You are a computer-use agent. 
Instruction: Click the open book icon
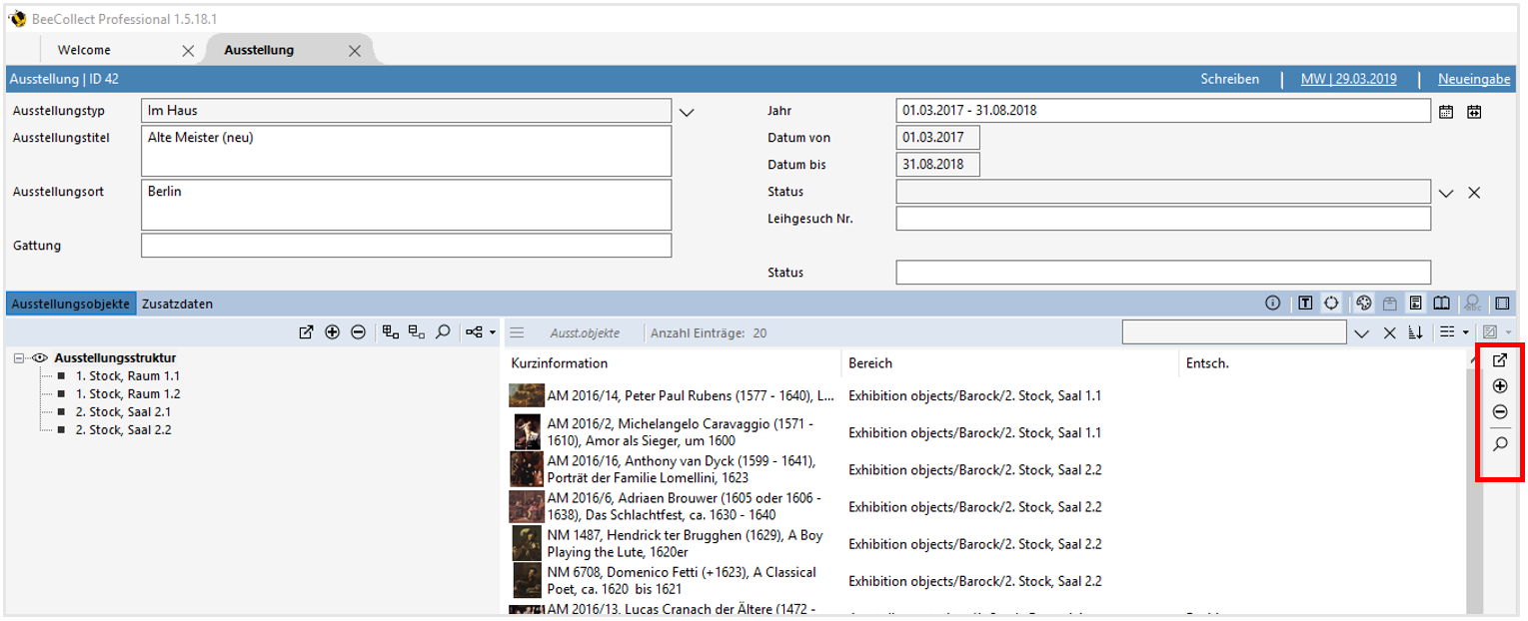tap(1441, 304)
